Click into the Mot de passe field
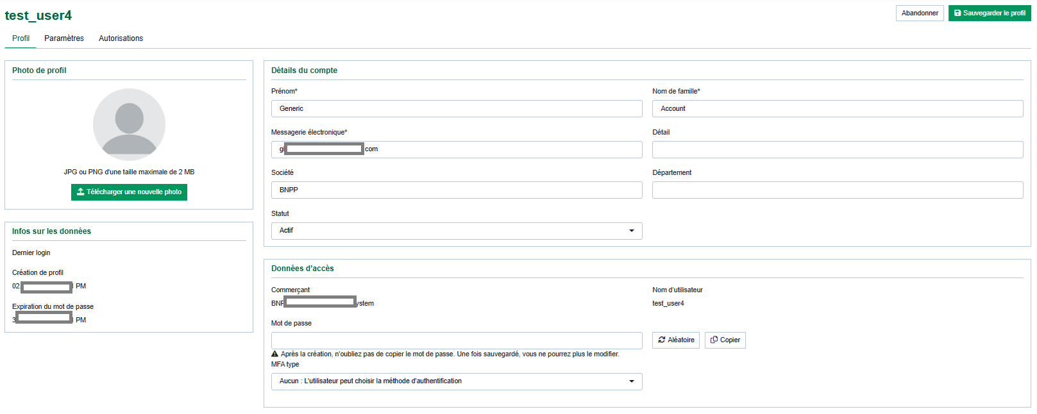The height and width of the screenshot is (414, 1037). (x=456, y=340)
